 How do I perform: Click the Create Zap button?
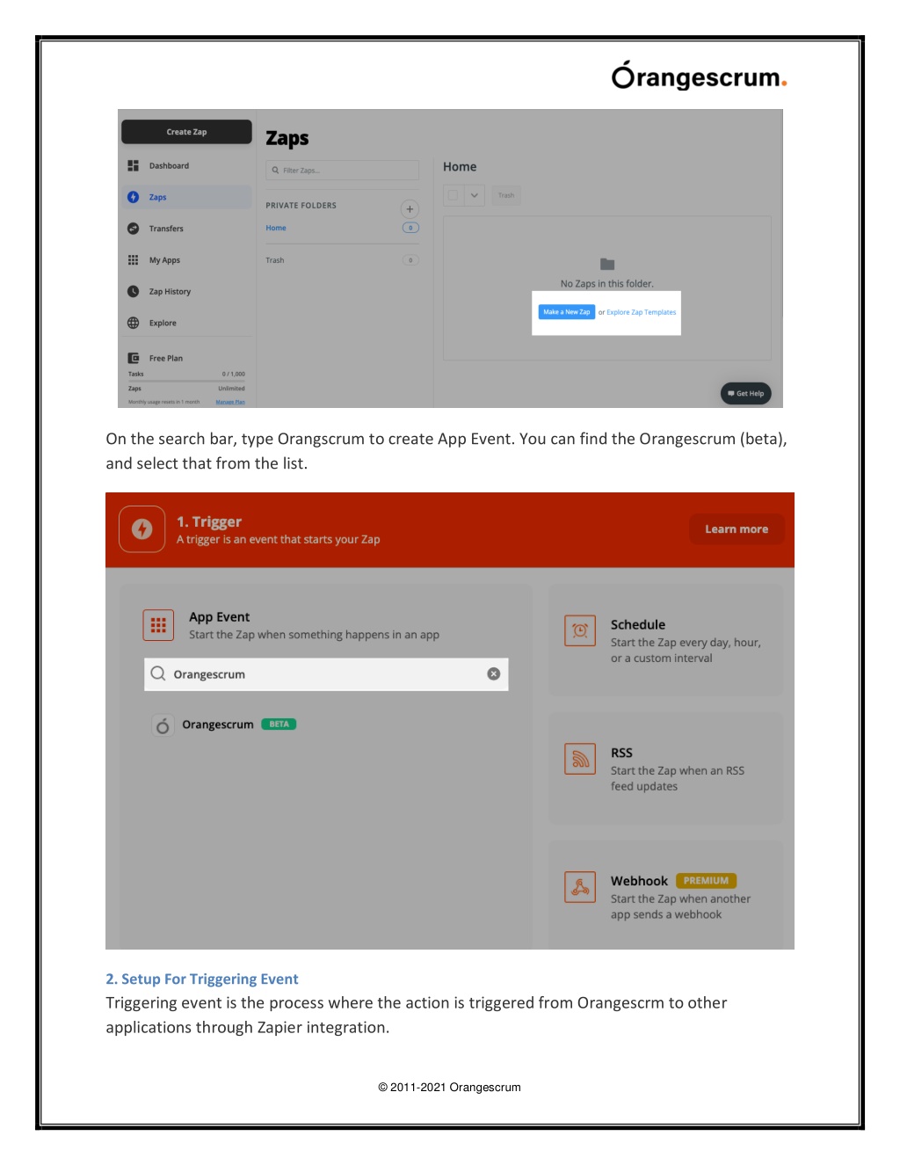tap(186, 132)
